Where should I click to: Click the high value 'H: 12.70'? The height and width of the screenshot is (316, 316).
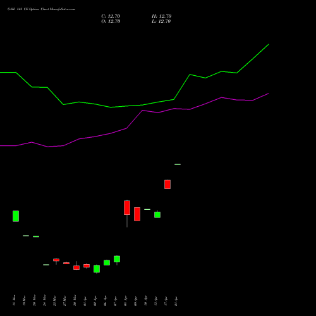tap(162, 16)
